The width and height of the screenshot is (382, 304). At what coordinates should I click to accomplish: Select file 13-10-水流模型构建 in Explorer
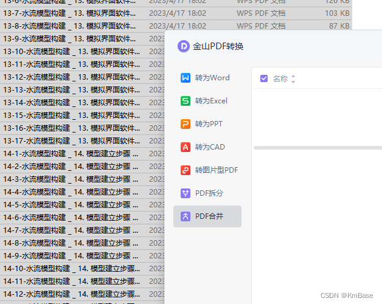pos(71,52)
